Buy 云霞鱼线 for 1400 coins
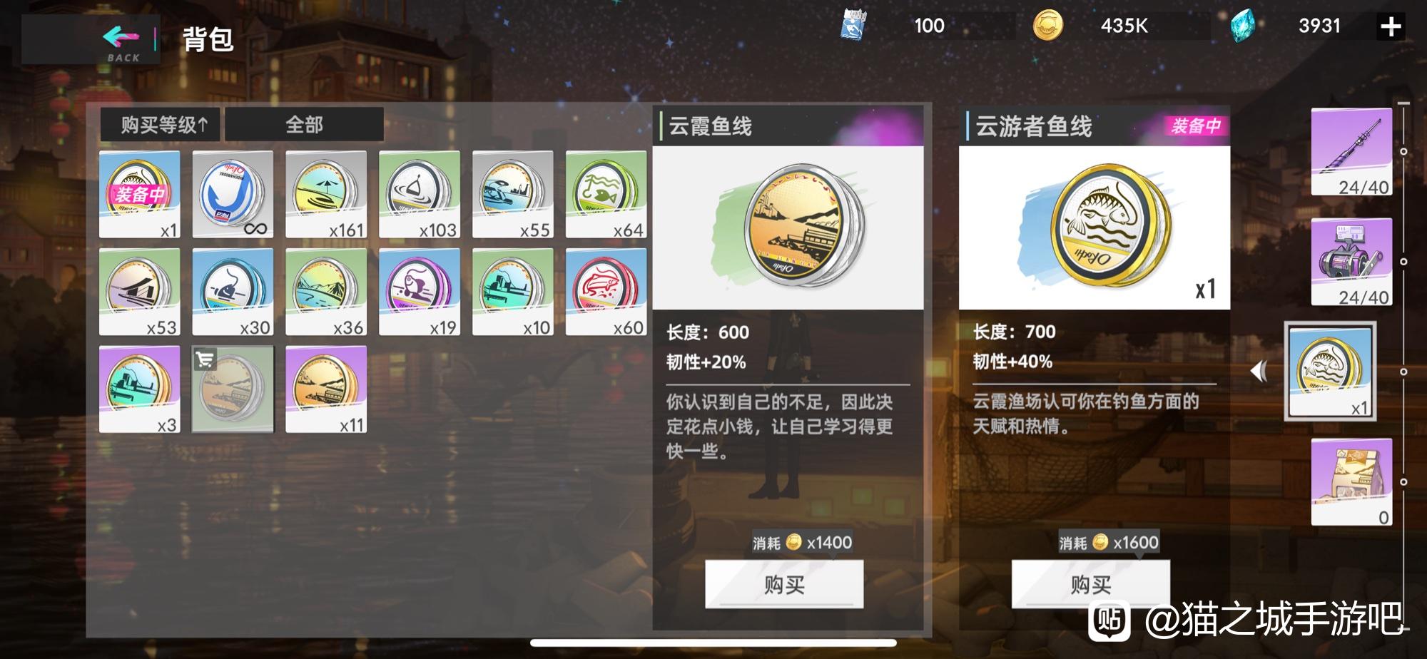The height and width of the screenshot is (659, 1427). (784, 584)
